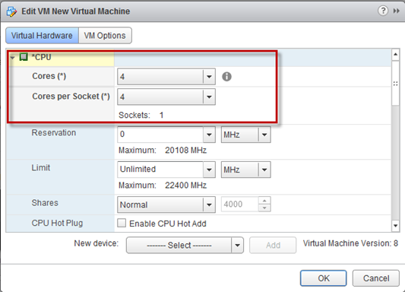Open the Shares Normal dropdown
This screenshot has width=405, height=292.
(x=166, y=205)
